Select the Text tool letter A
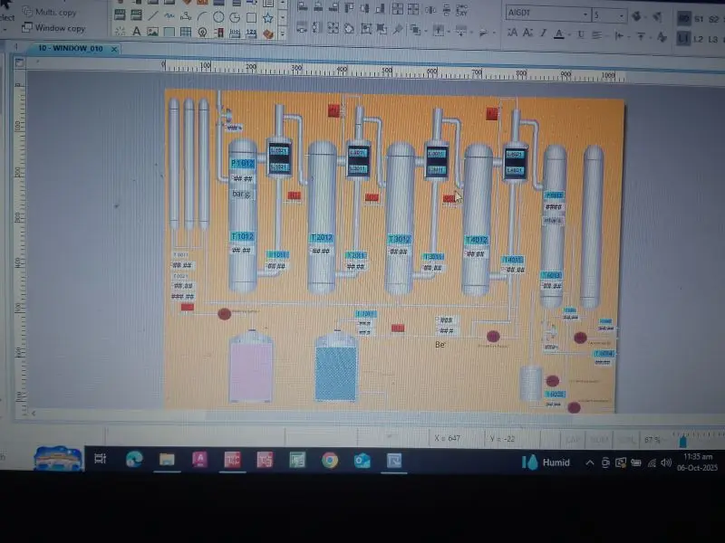The width and height of the screenshot is (725, 543). point(136,32)
